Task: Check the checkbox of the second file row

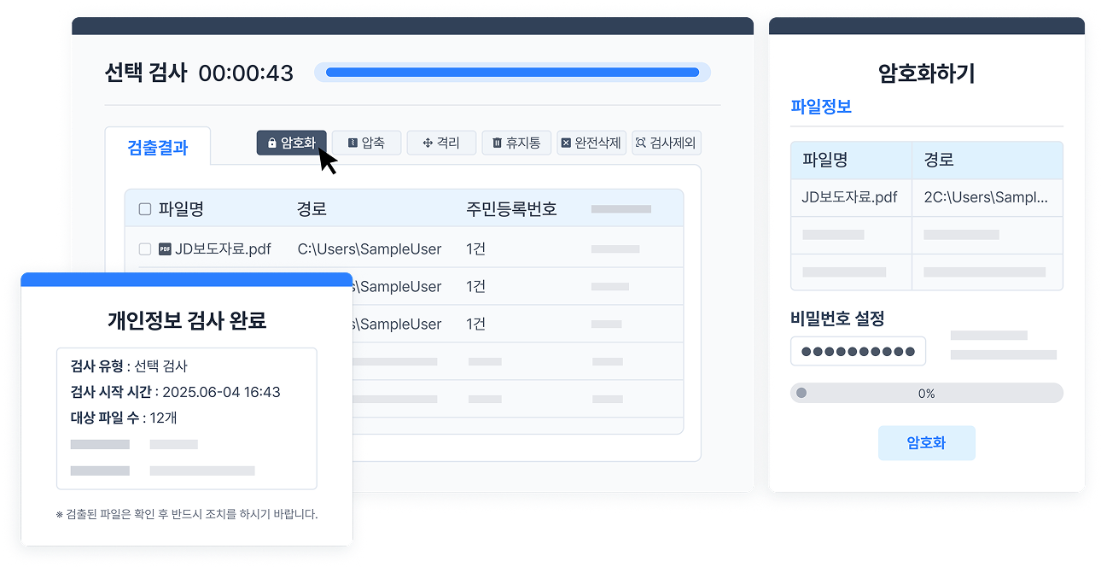Action: pos(145,286)
